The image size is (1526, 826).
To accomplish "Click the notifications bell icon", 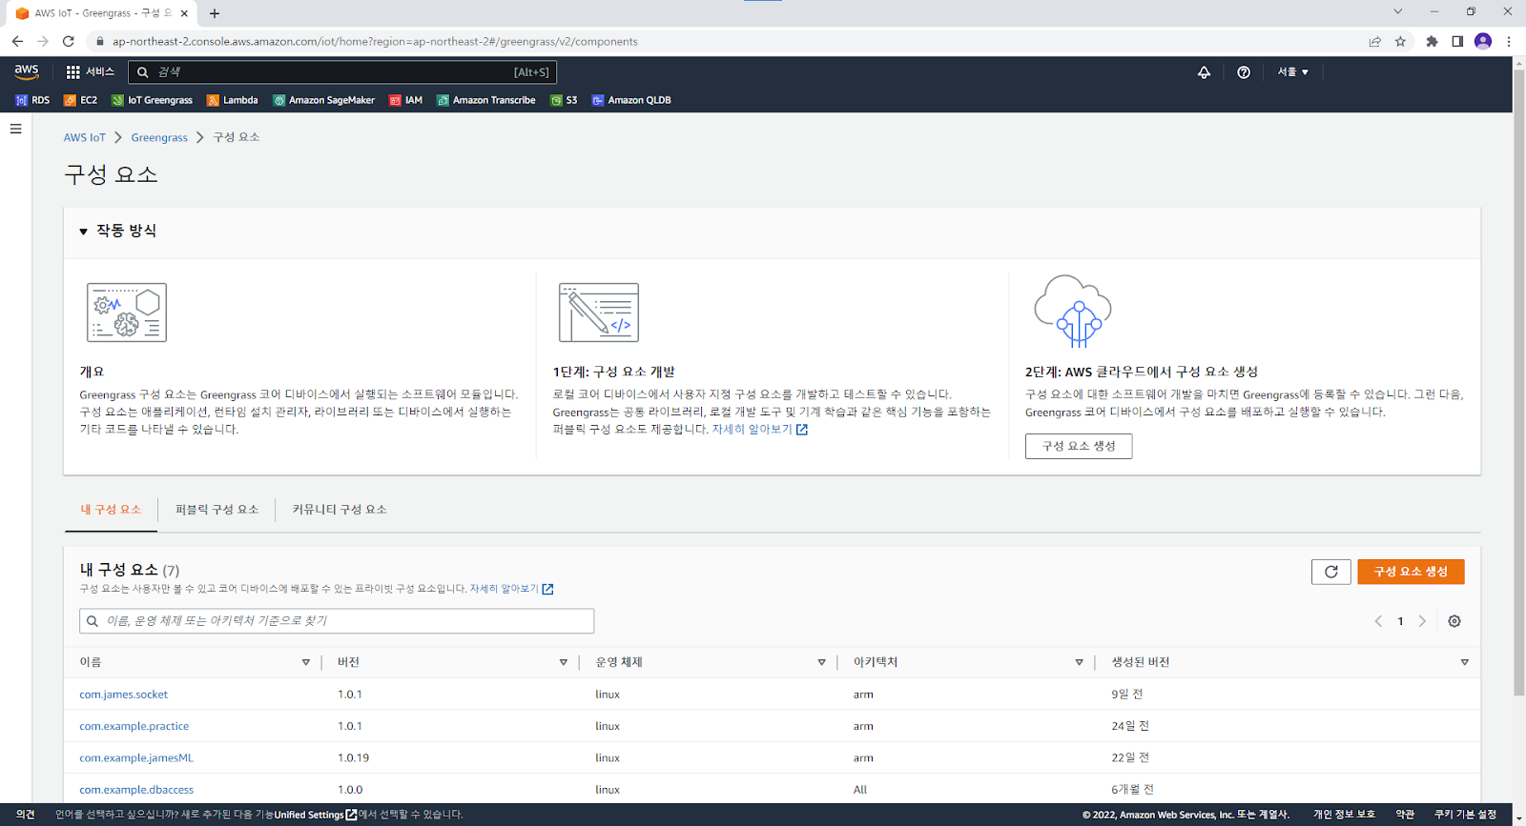I will tap(1204, 71).
